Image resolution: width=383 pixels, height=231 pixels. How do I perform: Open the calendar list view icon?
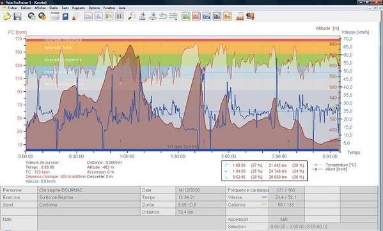[x=55, y=17]
